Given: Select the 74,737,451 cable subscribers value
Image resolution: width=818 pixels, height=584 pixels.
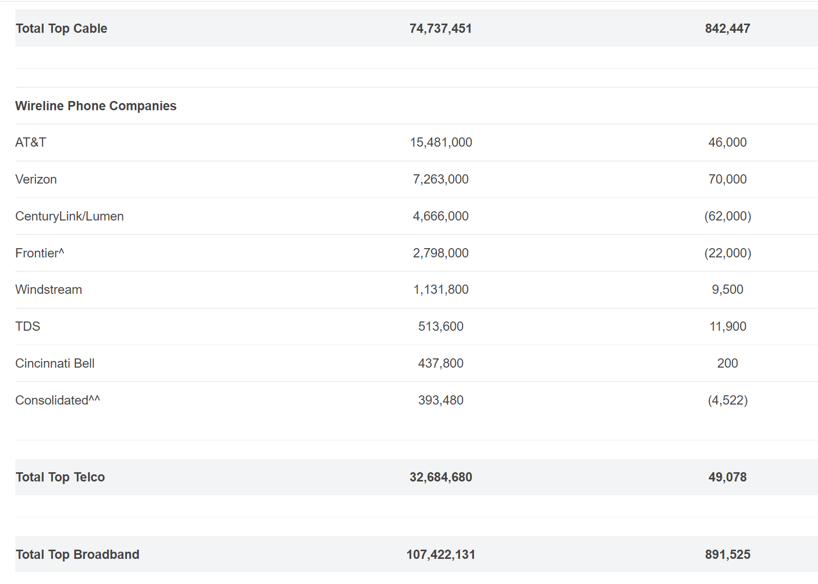Looking at the screenshot, I should click(x=440, y=29).
